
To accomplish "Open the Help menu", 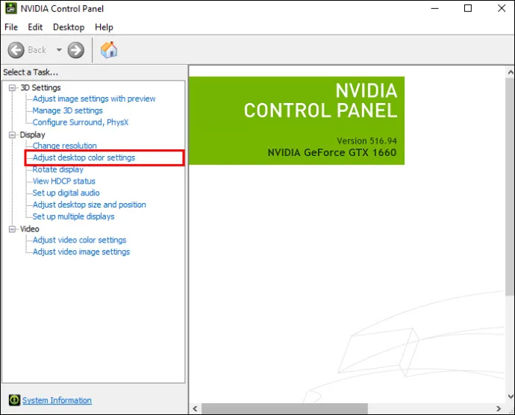I will (104, 27).
